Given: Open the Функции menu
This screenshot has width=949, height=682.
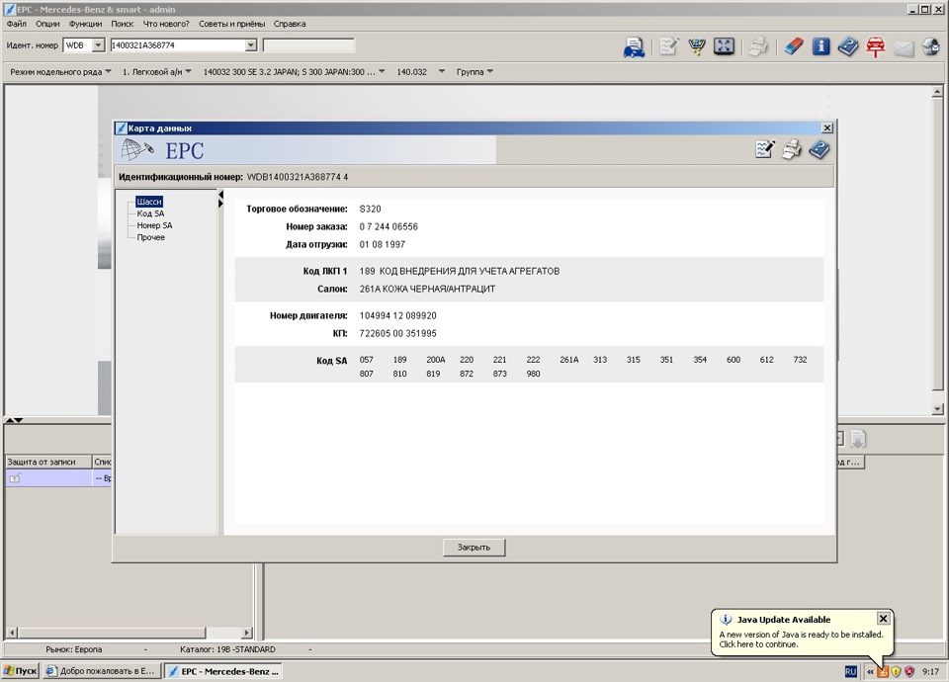Looking at the screenshot, I should [85, 24].
